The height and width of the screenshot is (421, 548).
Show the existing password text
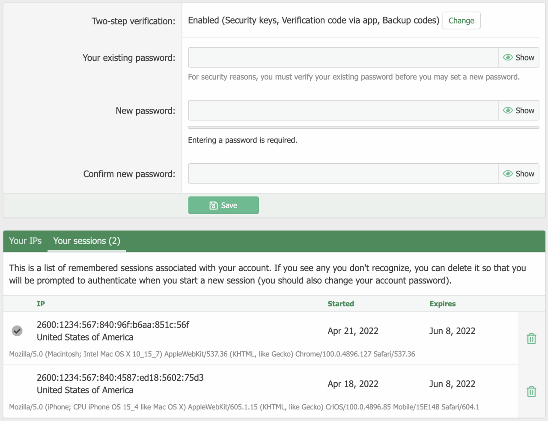tap(518, 57)
